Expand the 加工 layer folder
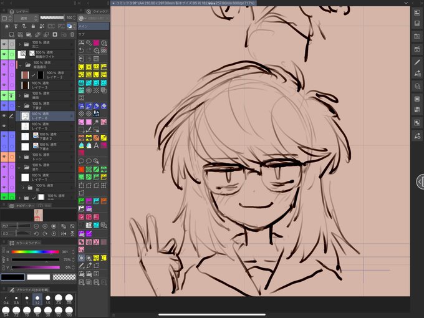The height and width of the screenshot is (318, 424). [19, 44]
